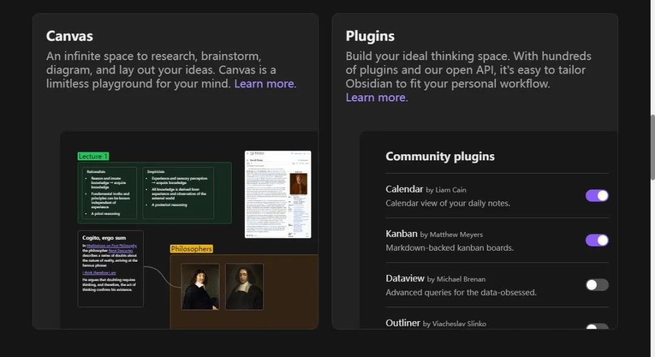Viewport: 655px width, 357px height.
Task: Select the Lecture 1 group label
Action: pos(93,157)
